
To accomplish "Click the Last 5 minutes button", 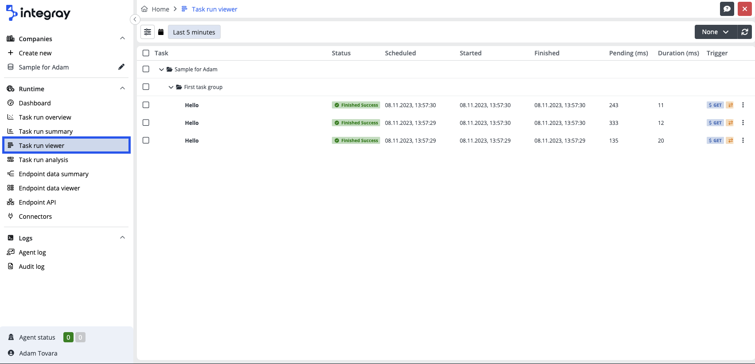I will (x=194, y=32).
